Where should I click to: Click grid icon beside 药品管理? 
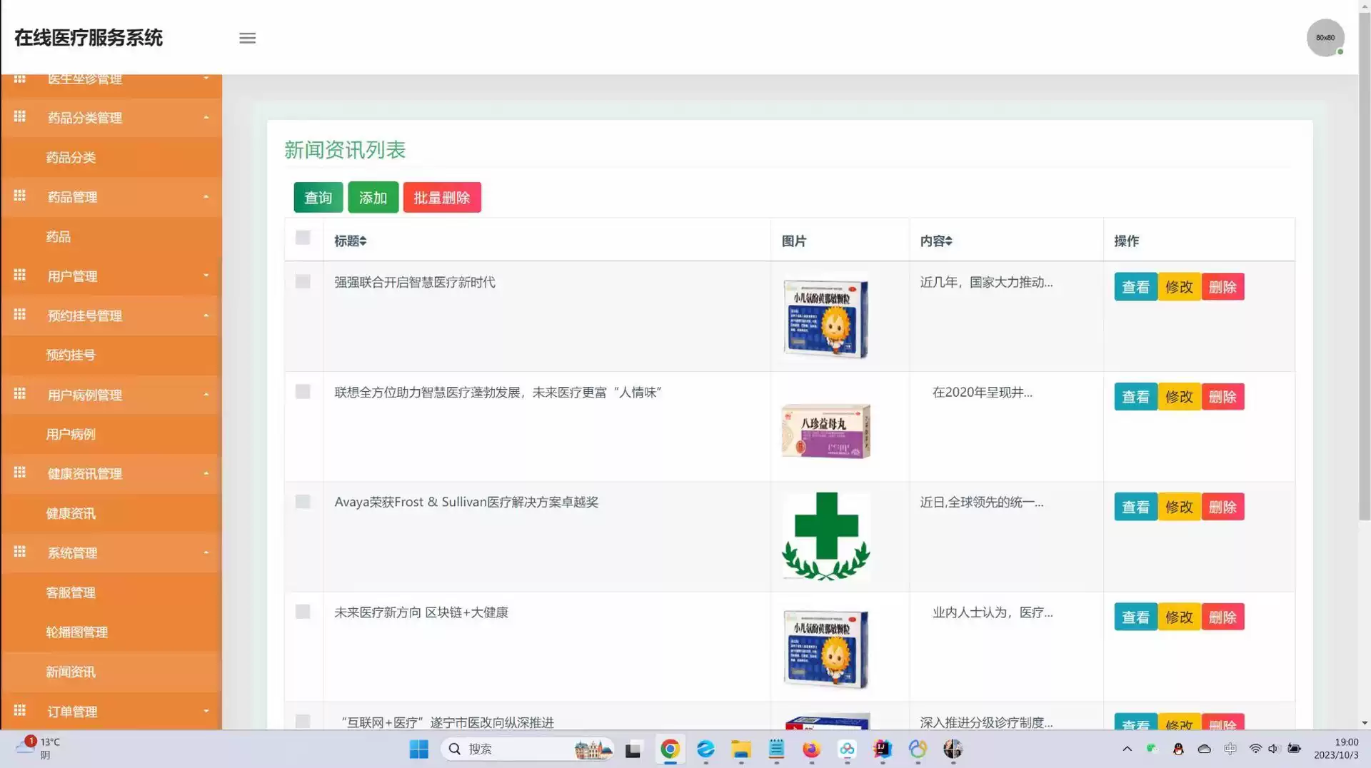click(x=20, y=196)
